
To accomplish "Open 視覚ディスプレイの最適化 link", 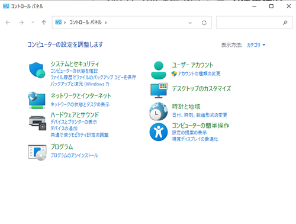I will [x=195, y=139].
